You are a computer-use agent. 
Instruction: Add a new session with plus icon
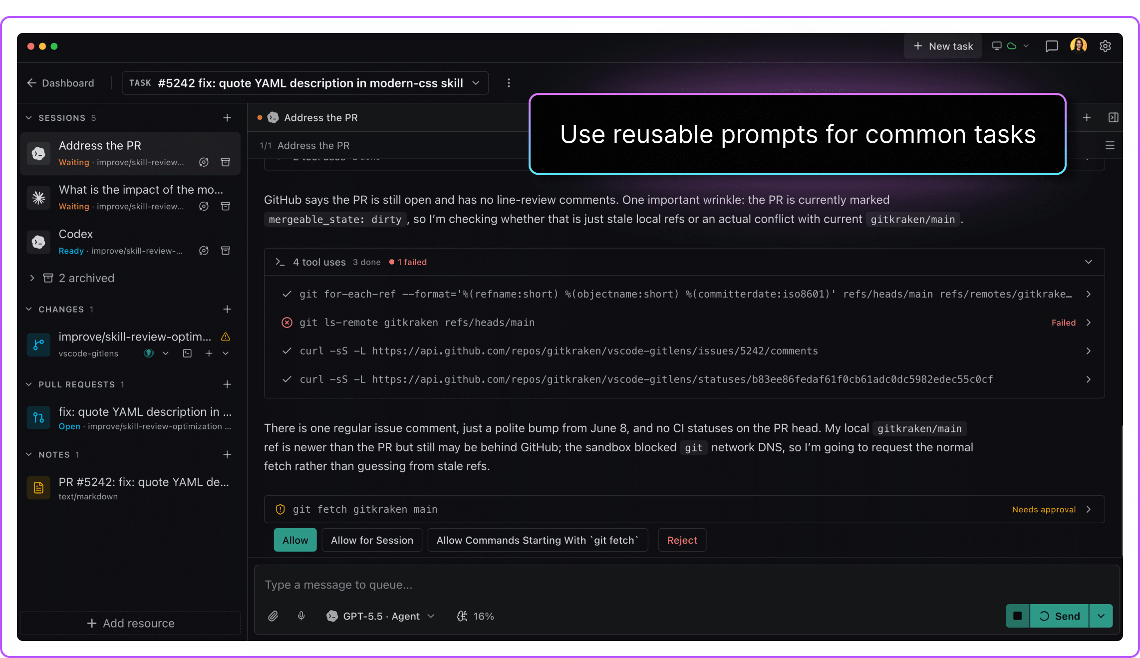coord(227,118)
